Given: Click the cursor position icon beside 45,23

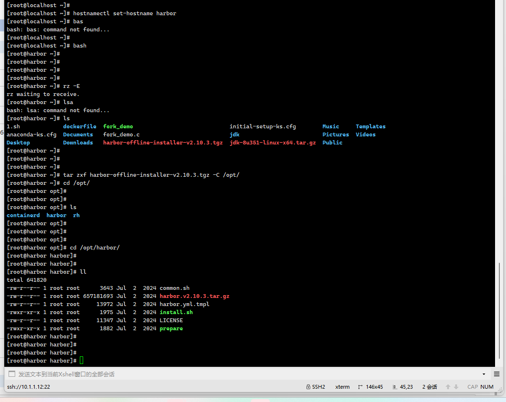Looking at the screenshot, I should point(395,387).
